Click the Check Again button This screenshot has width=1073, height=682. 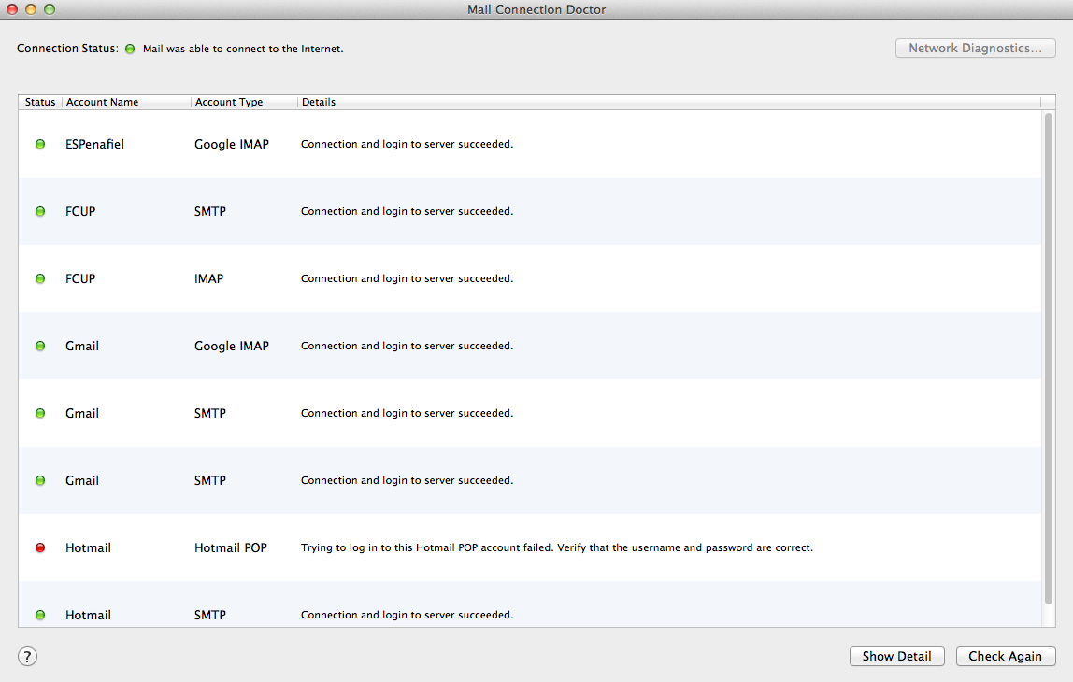click(x=1006, y=656)
